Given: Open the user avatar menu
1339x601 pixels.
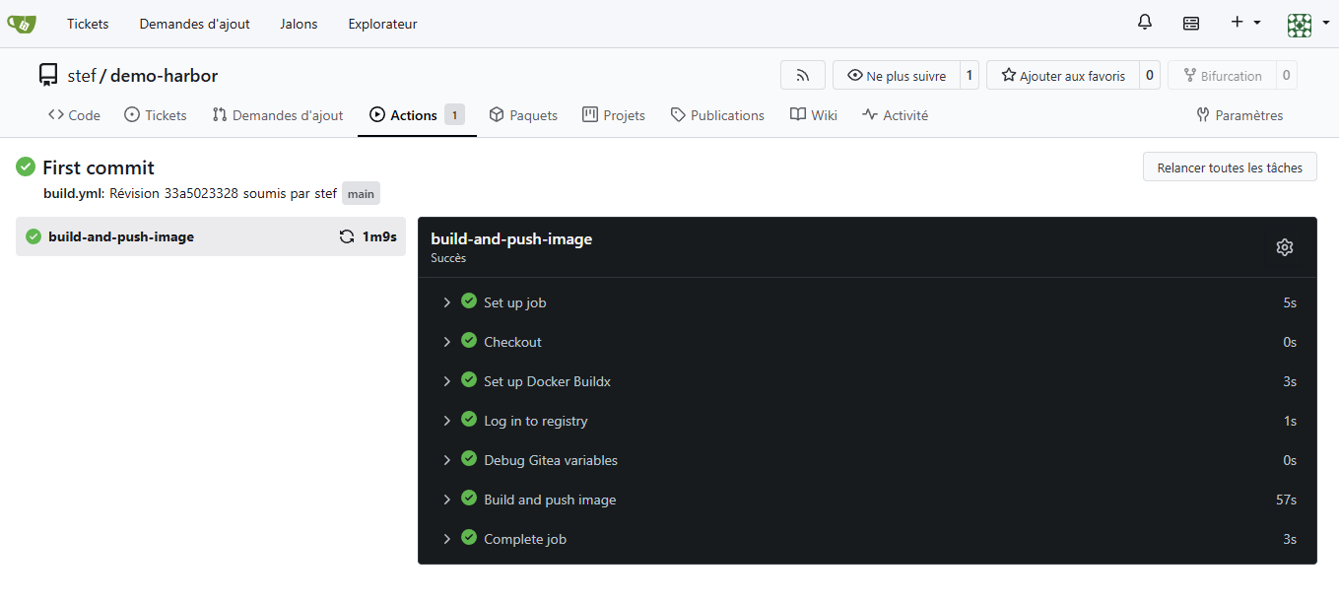Looking at the screenshot, I should point(1307,24).
